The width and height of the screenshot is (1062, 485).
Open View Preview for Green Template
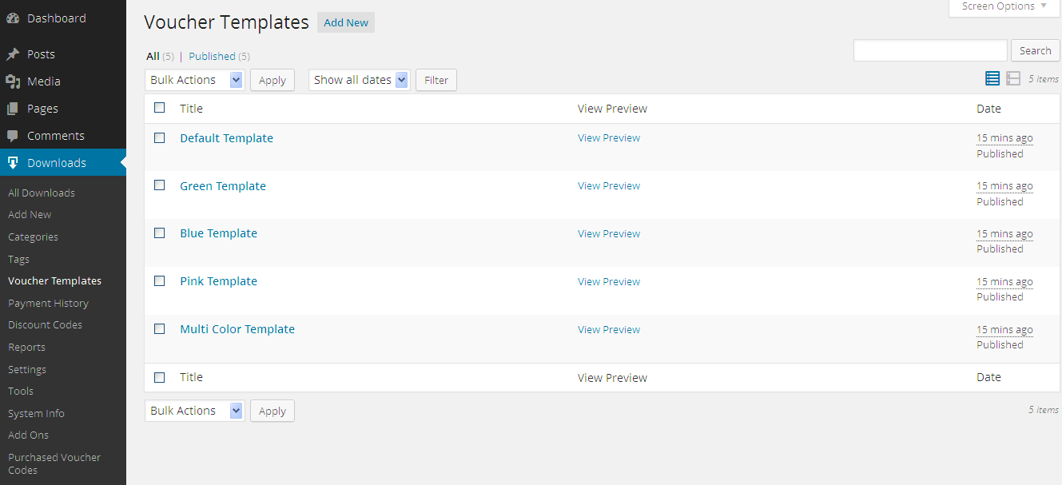pos(609,186)
